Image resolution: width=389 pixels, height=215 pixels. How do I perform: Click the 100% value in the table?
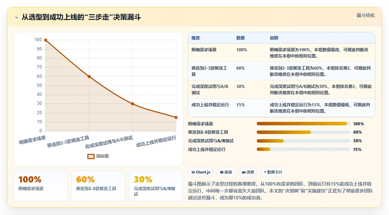242,50
